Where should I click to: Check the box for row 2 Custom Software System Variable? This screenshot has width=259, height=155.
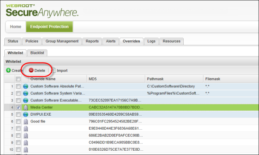18,93
